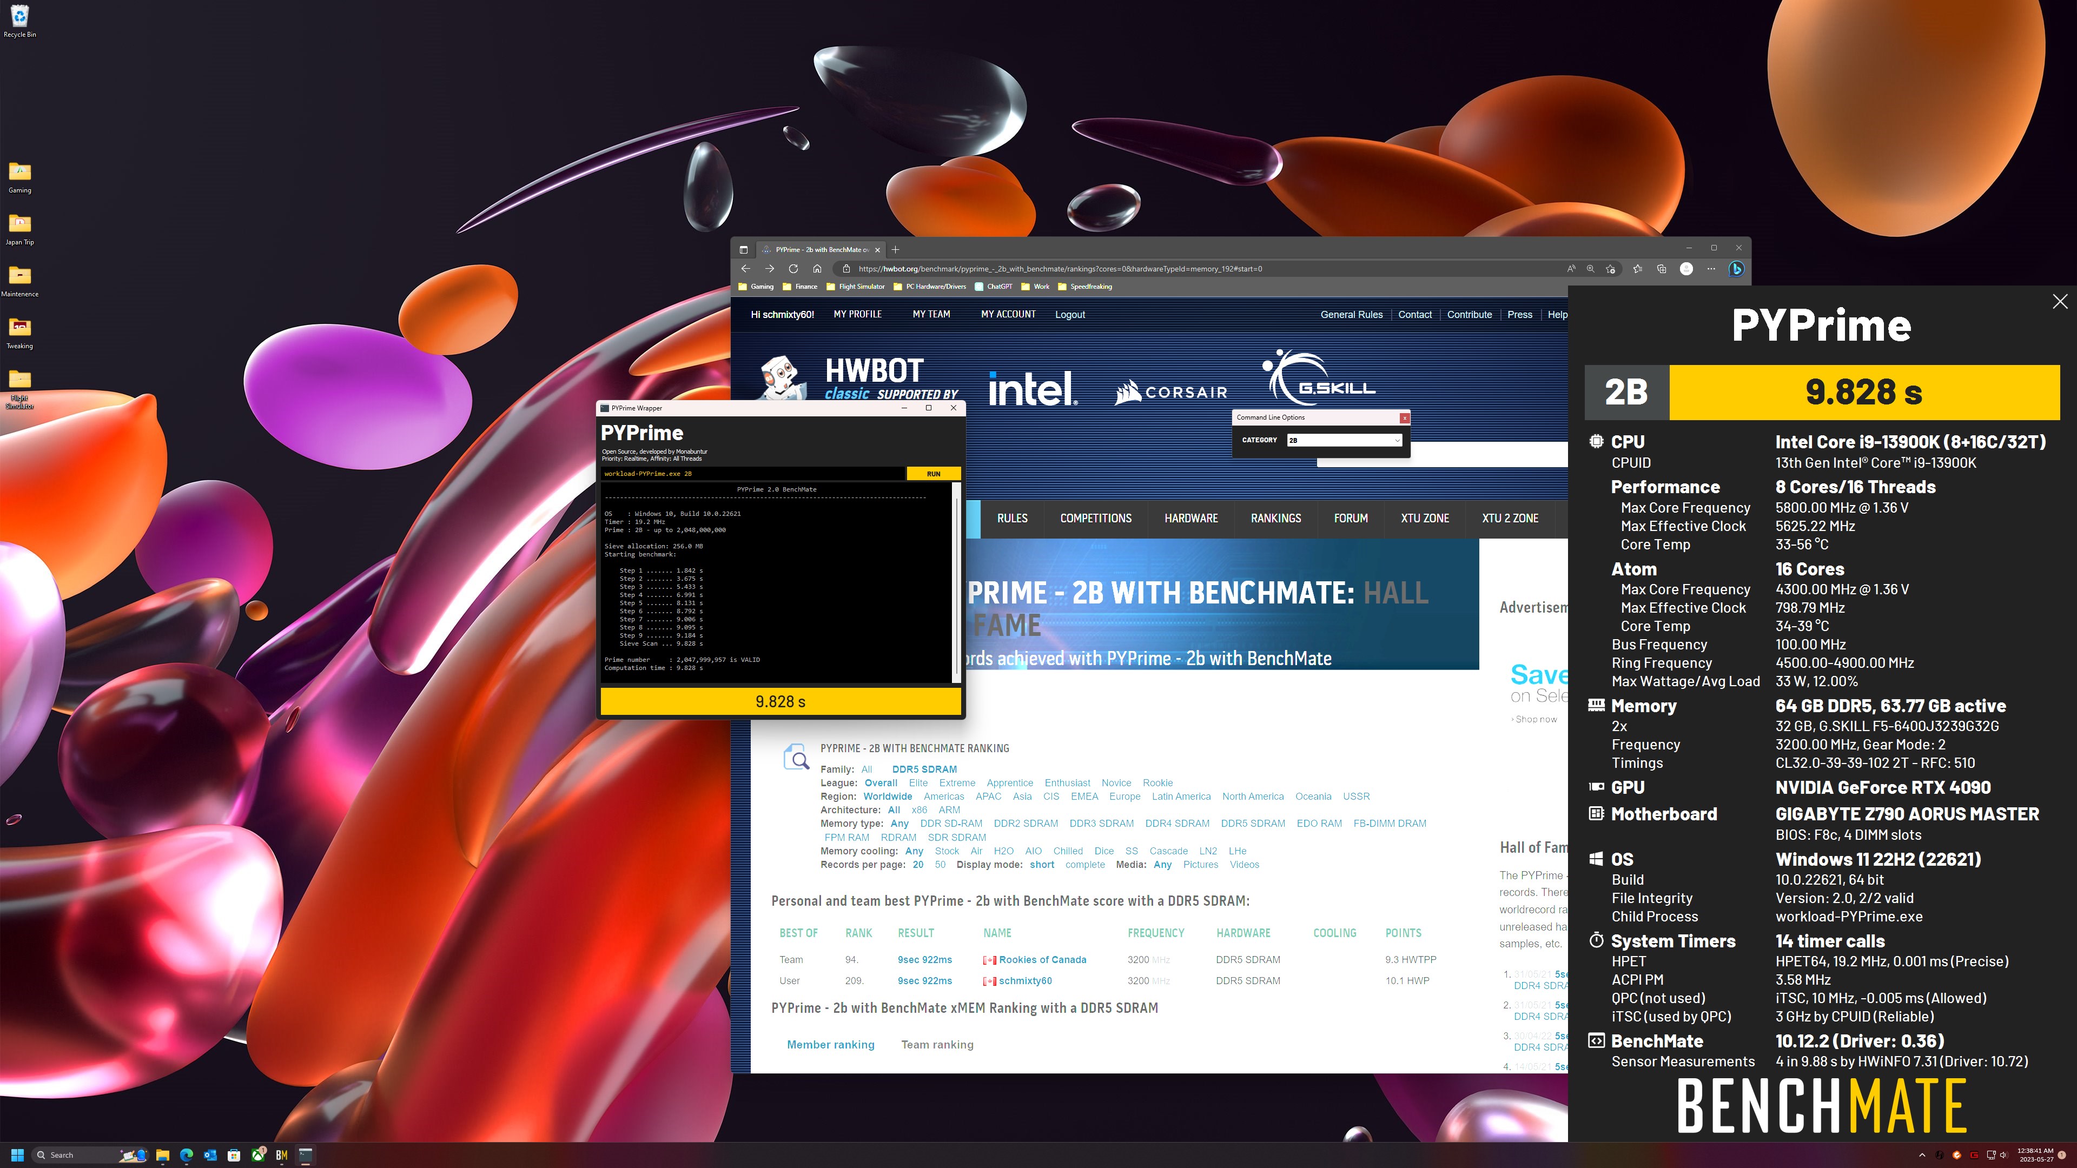Click RUN in the PYPrime Wrapper

point(933,474)
